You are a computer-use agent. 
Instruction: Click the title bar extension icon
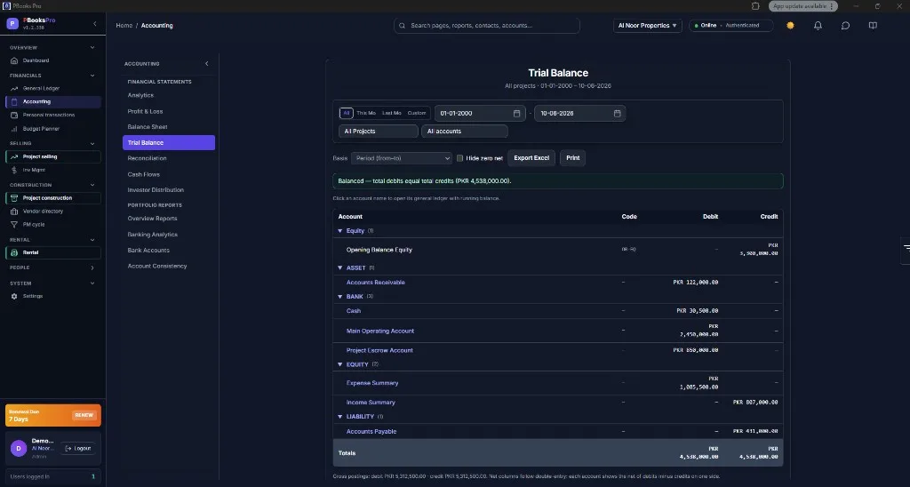(x=755, y=6)
